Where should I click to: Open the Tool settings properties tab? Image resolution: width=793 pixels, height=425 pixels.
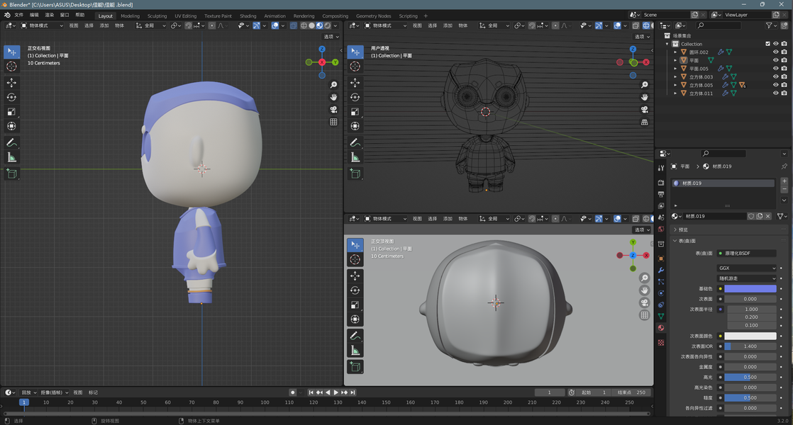[x=661, y=168]
